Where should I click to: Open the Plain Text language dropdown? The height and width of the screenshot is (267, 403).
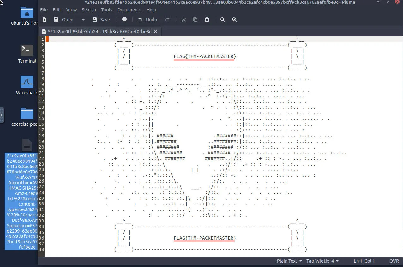pos(289,261)
